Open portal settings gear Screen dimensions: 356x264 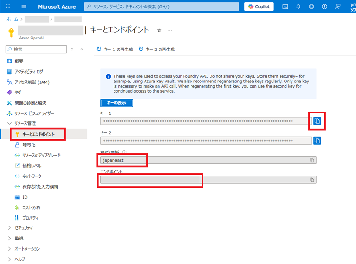tap(311, 6)
